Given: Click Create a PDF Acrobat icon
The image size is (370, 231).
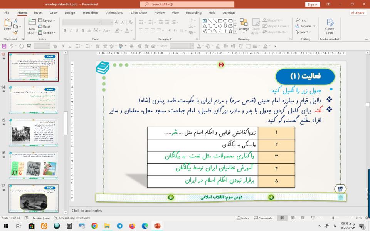Looking at the screenshot, I should click(x=330, y=27).
